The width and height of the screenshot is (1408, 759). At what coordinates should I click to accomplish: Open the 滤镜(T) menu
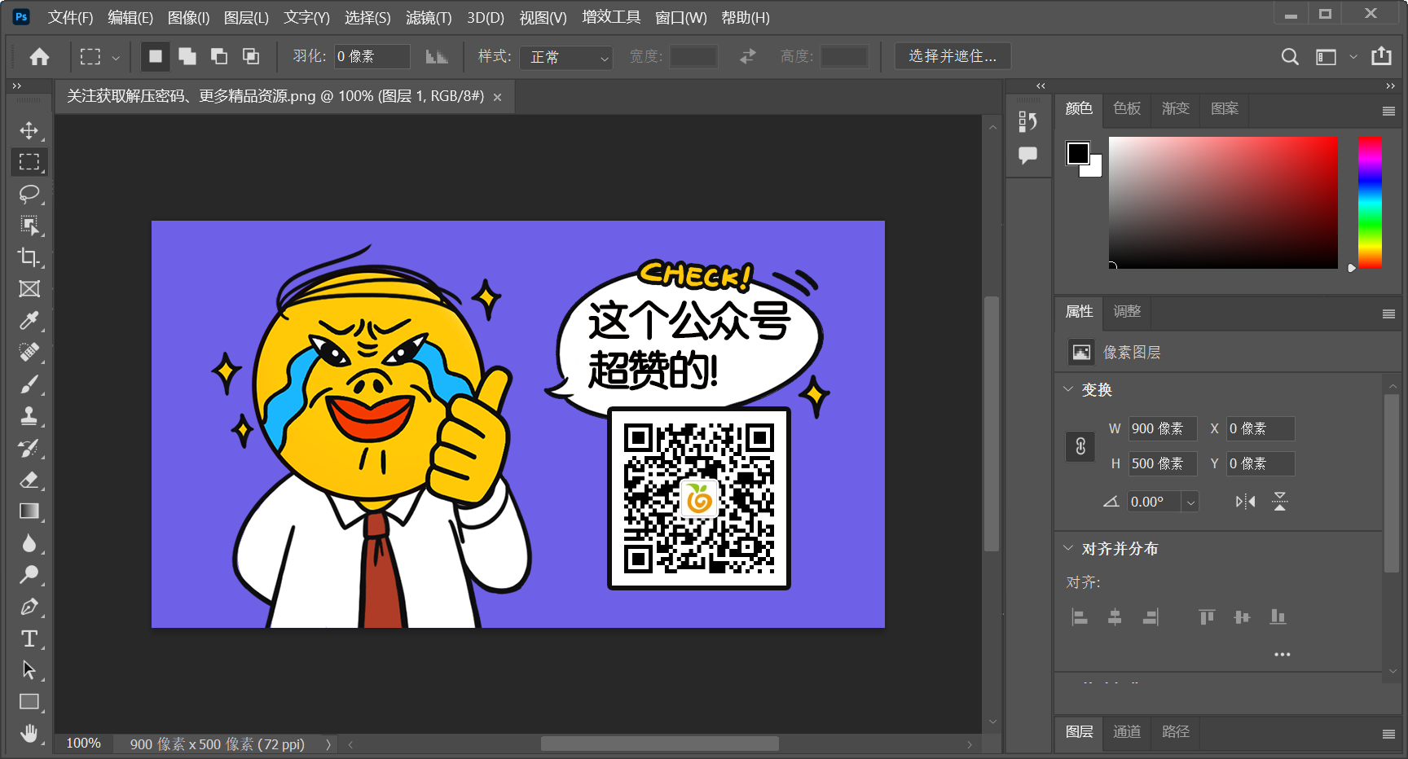click(x=429, y=17)
